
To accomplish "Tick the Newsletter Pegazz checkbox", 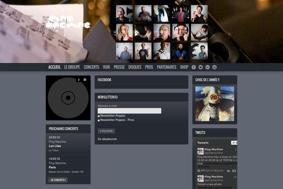I will pos(99,116).
